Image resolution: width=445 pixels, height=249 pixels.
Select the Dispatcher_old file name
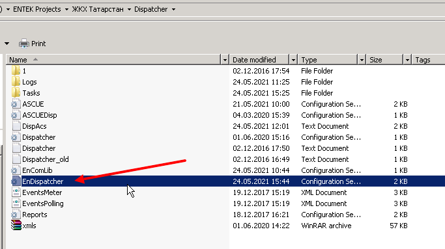(x=46, y=159)
